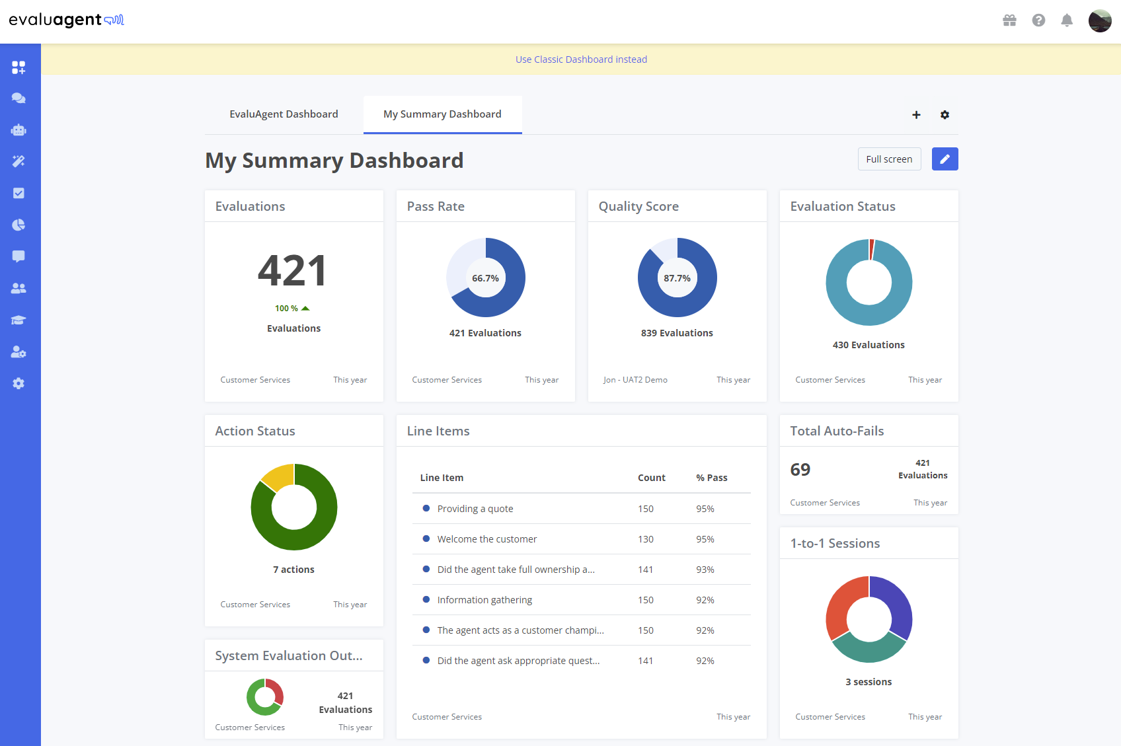Switch to EvaluAgent Dashboard tab

pos(284,114)
